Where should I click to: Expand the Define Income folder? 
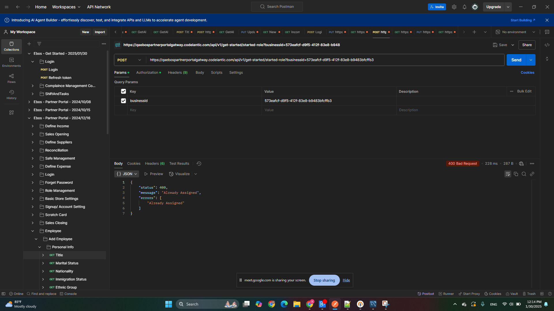click(33, 126)
